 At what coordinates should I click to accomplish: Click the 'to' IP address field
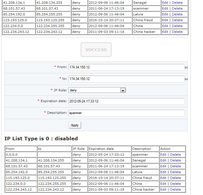(126, 79)
